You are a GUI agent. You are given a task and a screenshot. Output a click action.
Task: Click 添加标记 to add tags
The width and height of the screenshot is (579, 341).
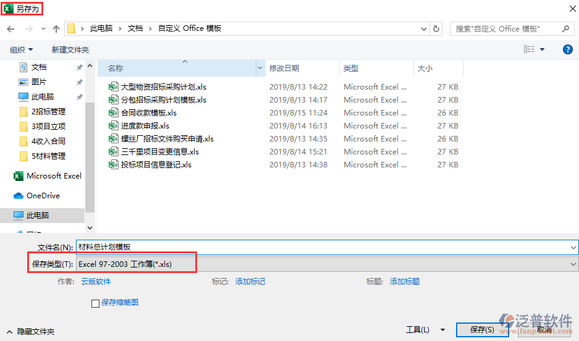[x=250, y=282]
